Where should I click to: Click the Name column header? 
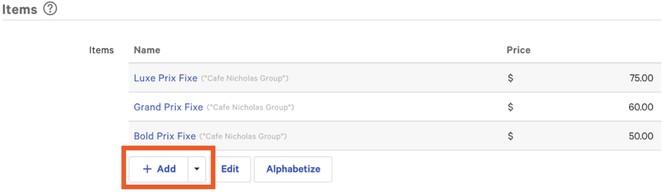(x=147, y=50)
